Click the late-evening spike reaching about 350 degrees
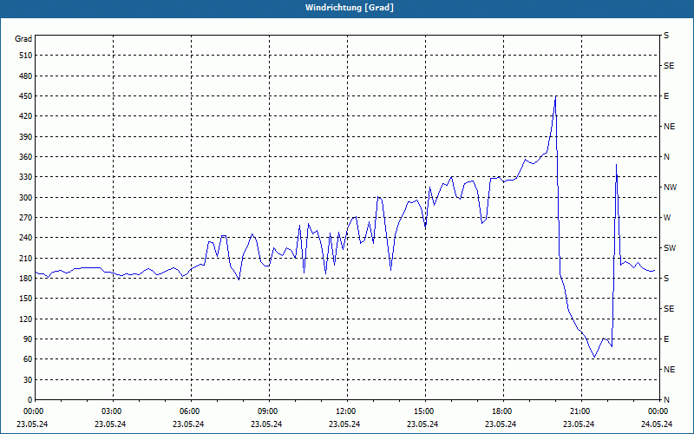 (616, 165)
